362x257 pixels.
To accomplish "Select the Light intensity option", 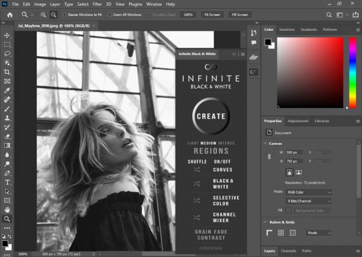I will 193,144.
